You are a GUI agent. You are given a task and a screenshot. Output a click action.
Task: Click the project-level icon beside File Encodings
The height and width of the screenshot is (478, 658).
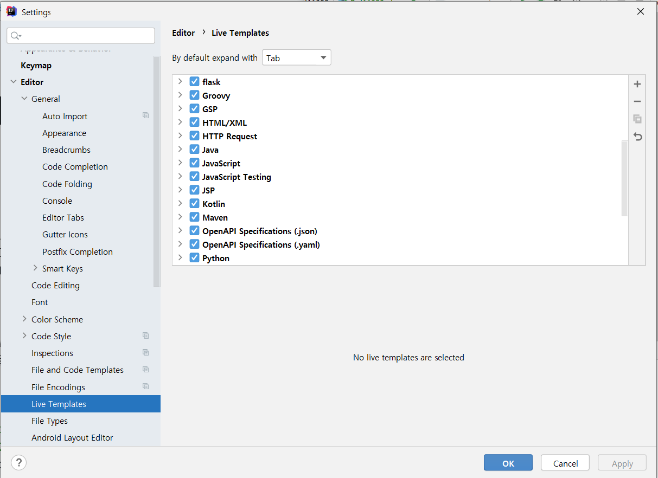pos(145,386)
